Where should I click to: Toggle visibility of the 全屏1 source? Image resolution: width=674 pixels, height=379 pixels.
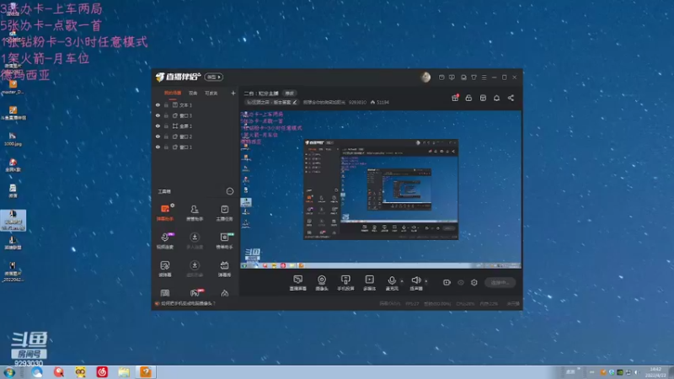coord(158,125)
